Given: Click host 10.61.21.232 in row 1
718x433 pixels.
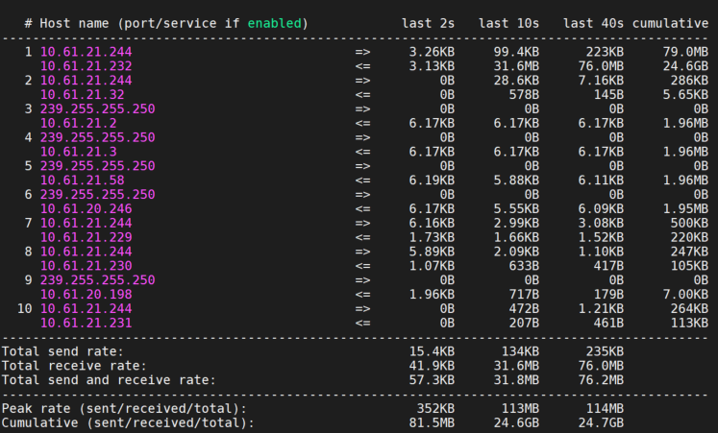Looking at the screenshot, I should 87,66.
